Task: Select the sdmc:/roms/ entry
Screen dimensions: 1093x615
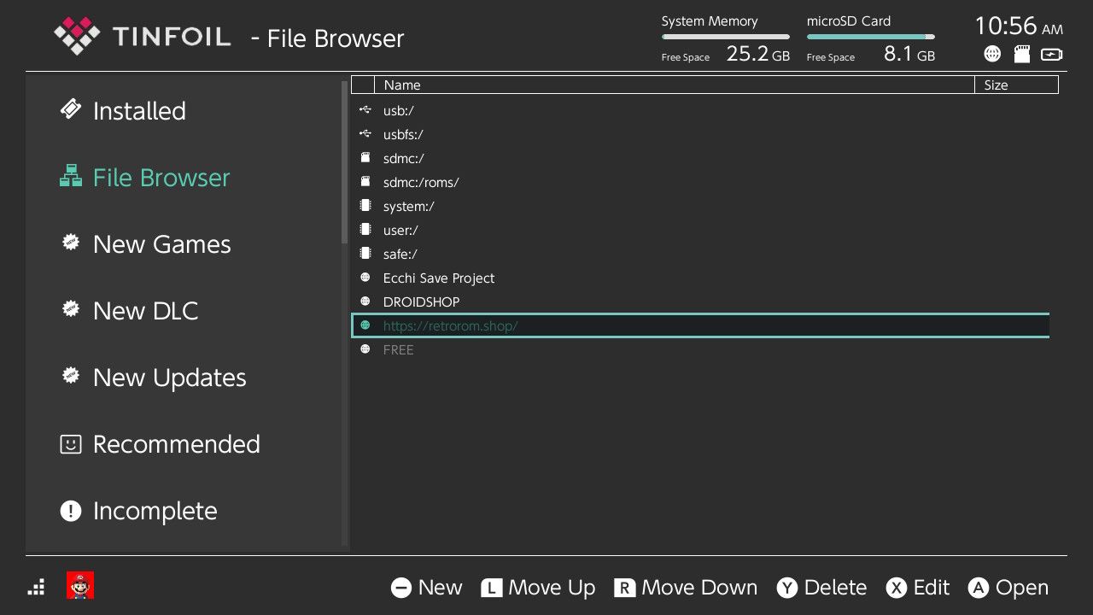Action: point(700,182)
